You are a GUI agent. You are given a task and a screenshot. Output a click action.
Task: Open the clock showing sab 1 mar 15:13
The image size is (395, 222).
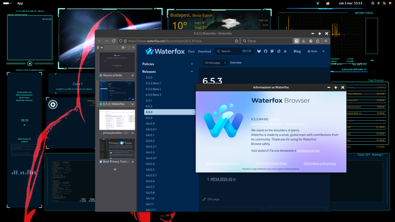(x=351, y=3)
